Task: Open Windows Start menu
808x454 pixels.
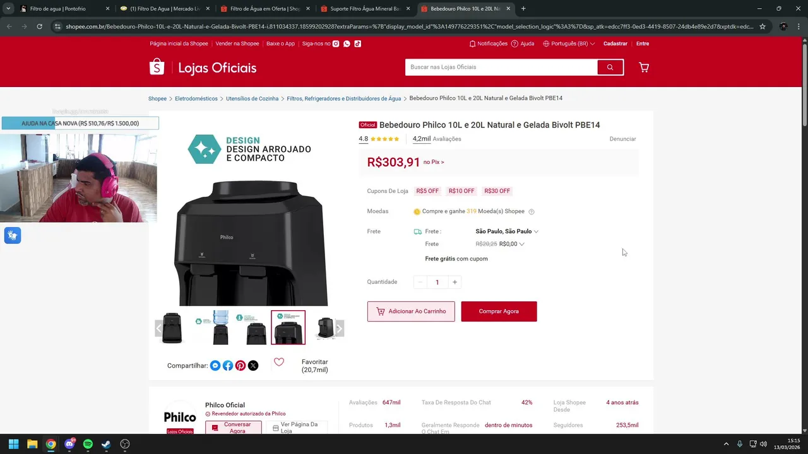Action: tap(13, 444)
